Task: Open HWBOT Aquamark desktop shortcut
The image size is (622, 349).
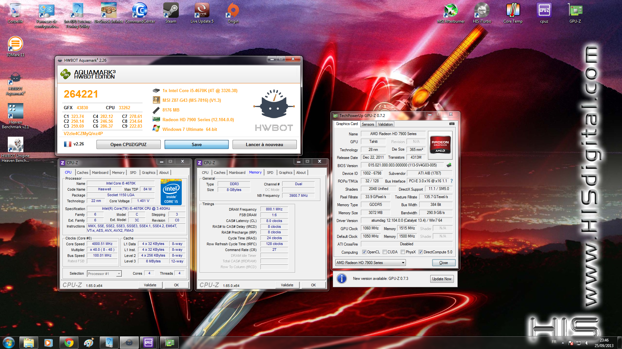Action: [x=15, y=83]
